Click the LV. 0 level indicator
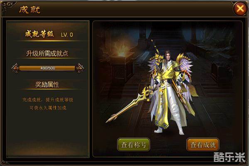 click(x=67, y=35)
